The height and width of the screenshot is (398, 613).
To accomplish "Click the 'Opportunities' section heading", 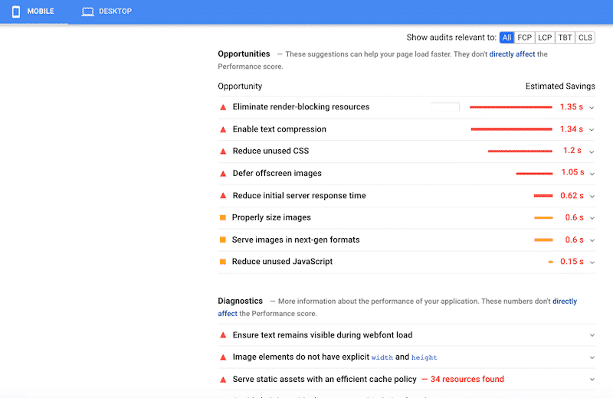I will 244,54.
